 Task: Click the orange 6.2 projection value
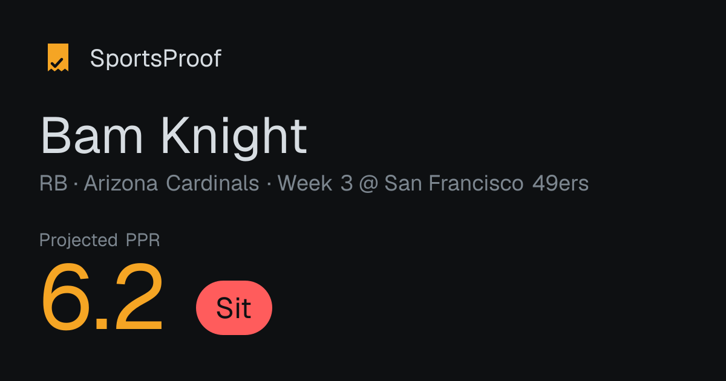(x=102, y=298)
